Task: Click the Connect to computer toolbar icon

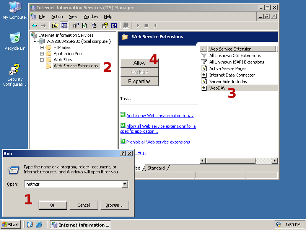Action: (126, 26)
